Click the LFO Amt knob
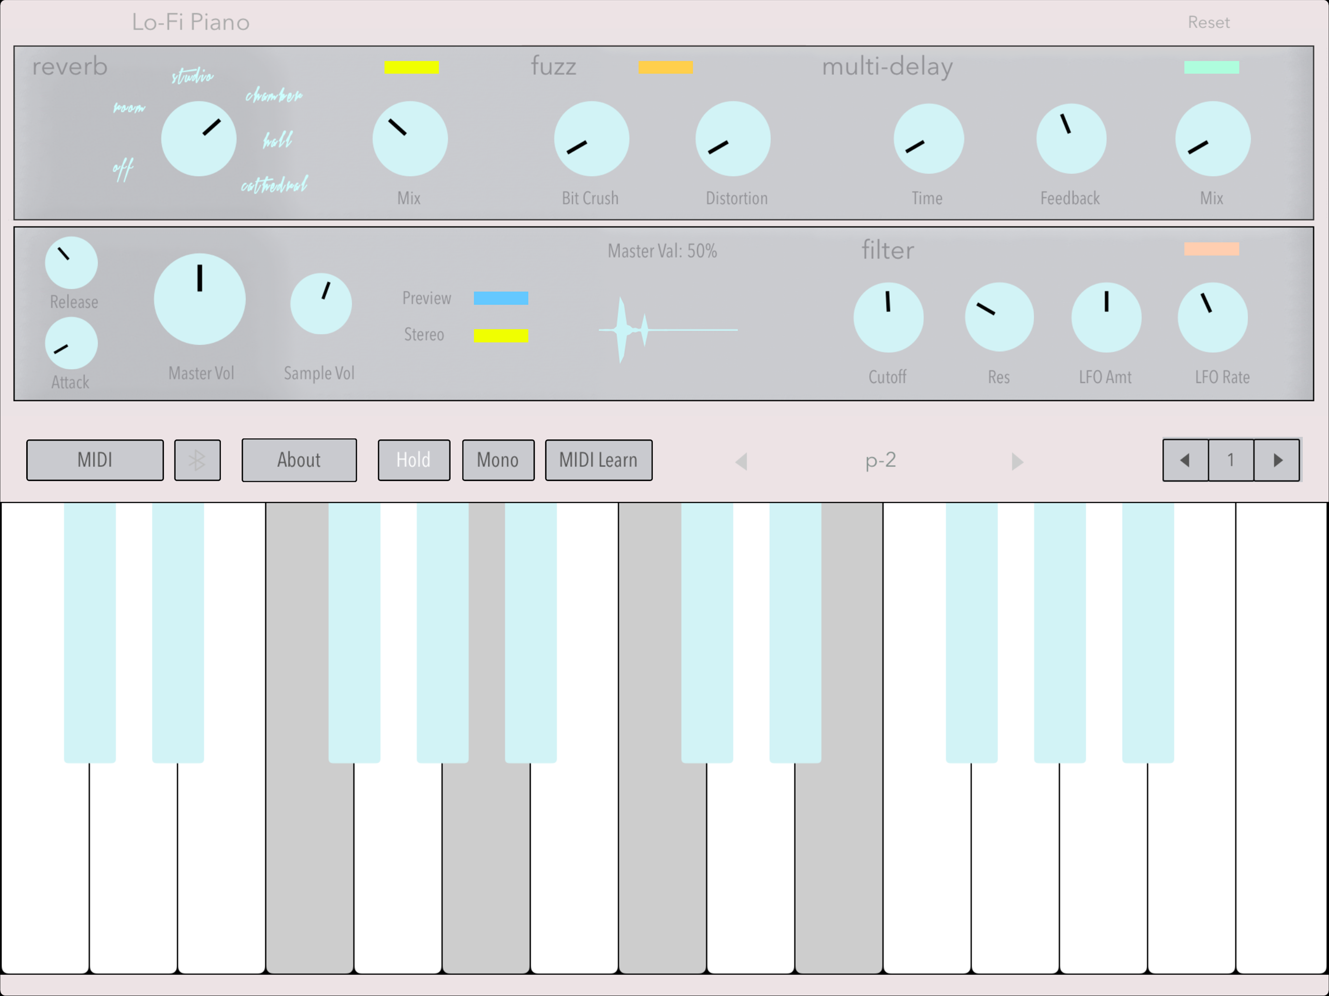 (1106, 317)
